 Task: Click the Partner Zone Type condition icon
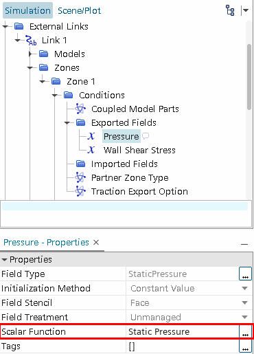(x=80, y=177)
